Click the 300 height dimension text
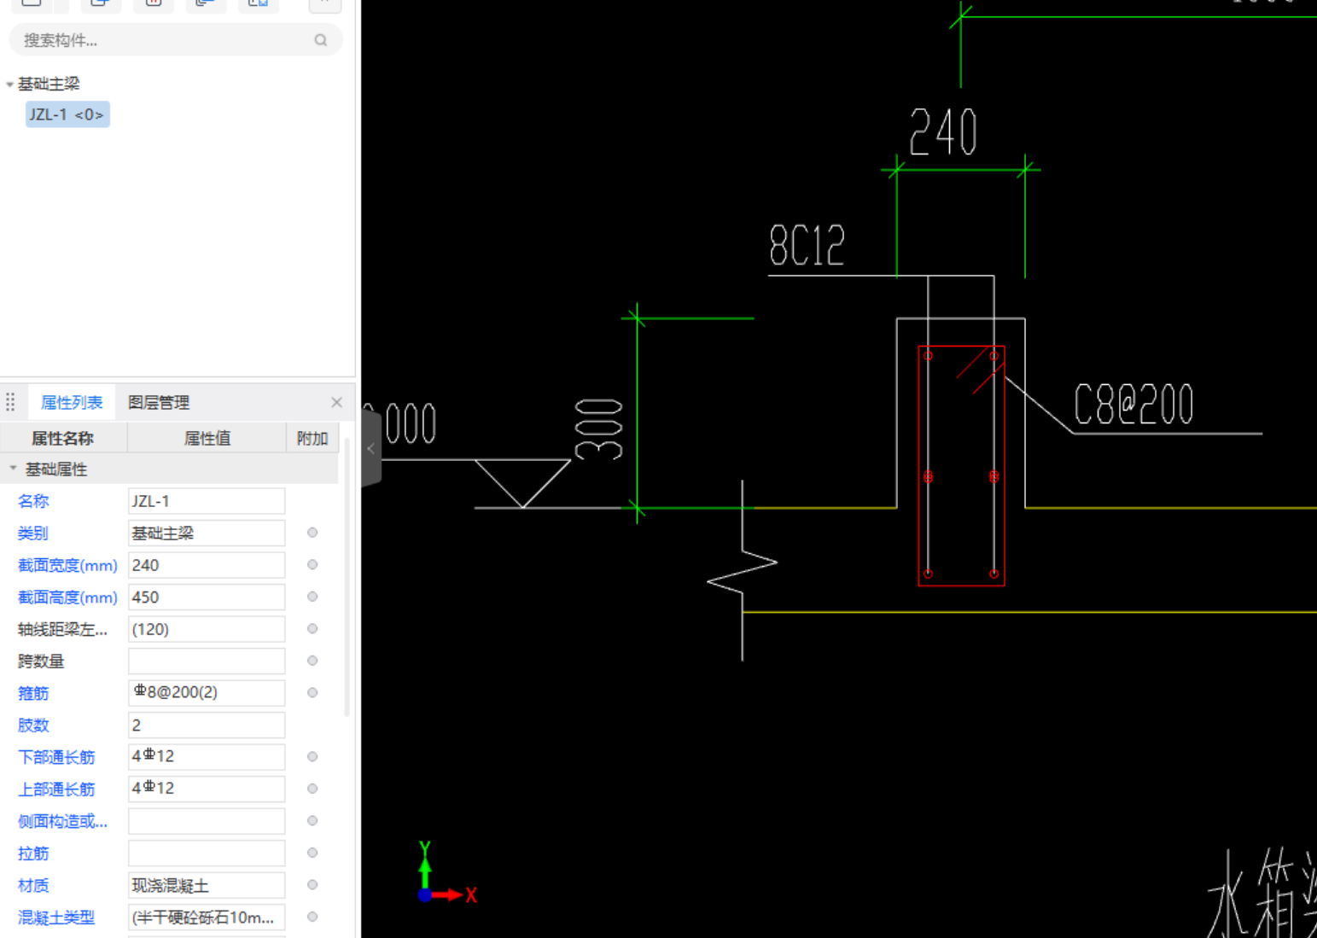Viewport: 1317px width, 938px height. pyautogui.click(x=599, y=429)
